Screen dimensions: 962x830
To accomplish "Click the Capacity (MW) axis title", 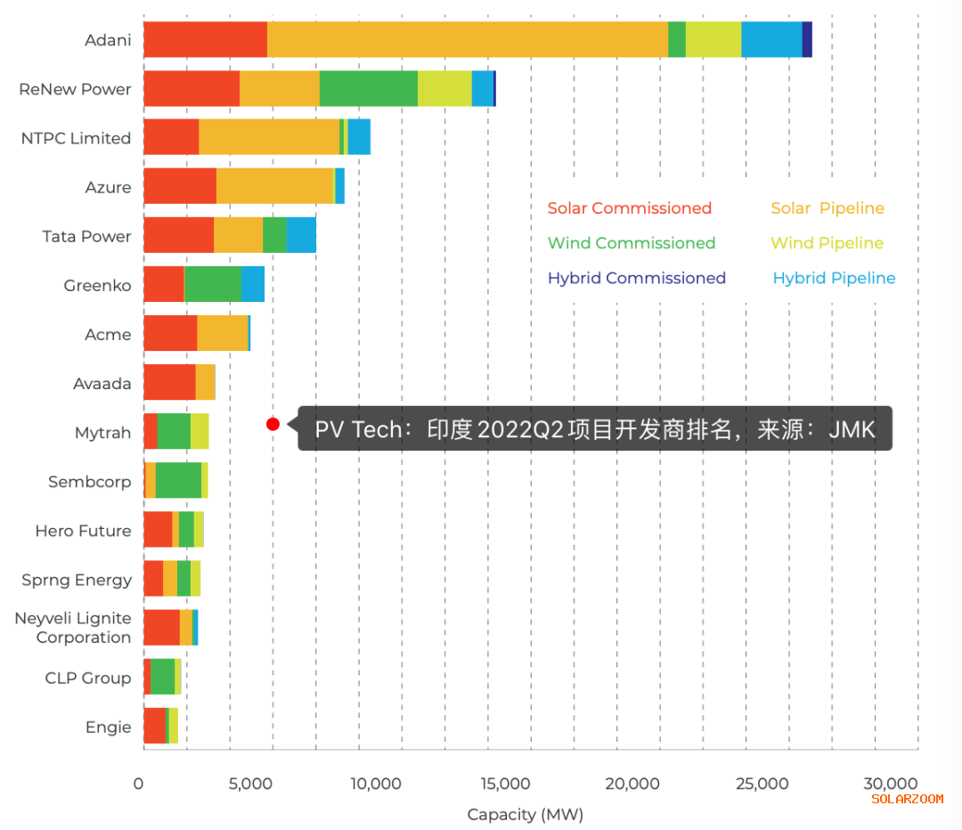I will pyautogui.click(x=525, y=814).
